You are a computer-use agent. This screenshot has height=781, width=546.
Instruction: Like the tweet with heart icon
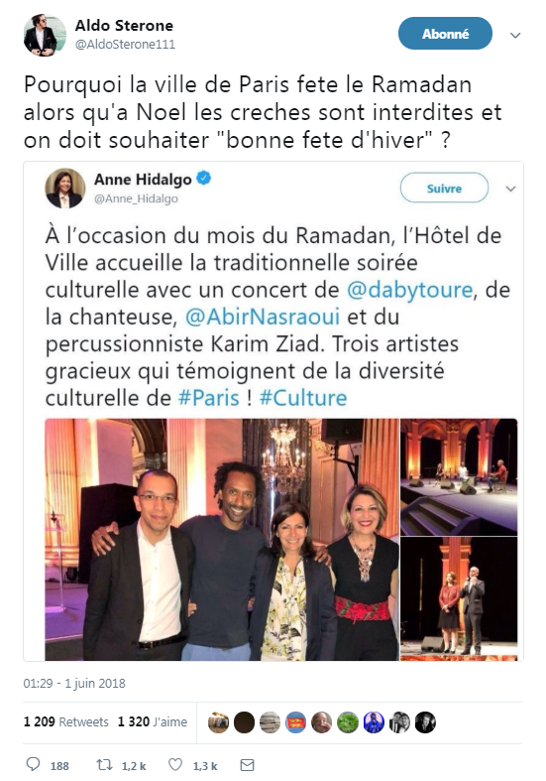[175, 764]
